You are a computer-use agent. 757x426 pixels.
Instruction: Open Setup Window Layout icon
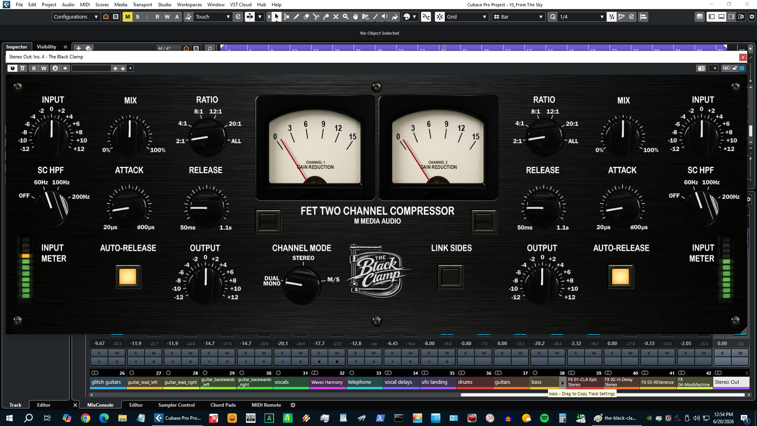741,17
